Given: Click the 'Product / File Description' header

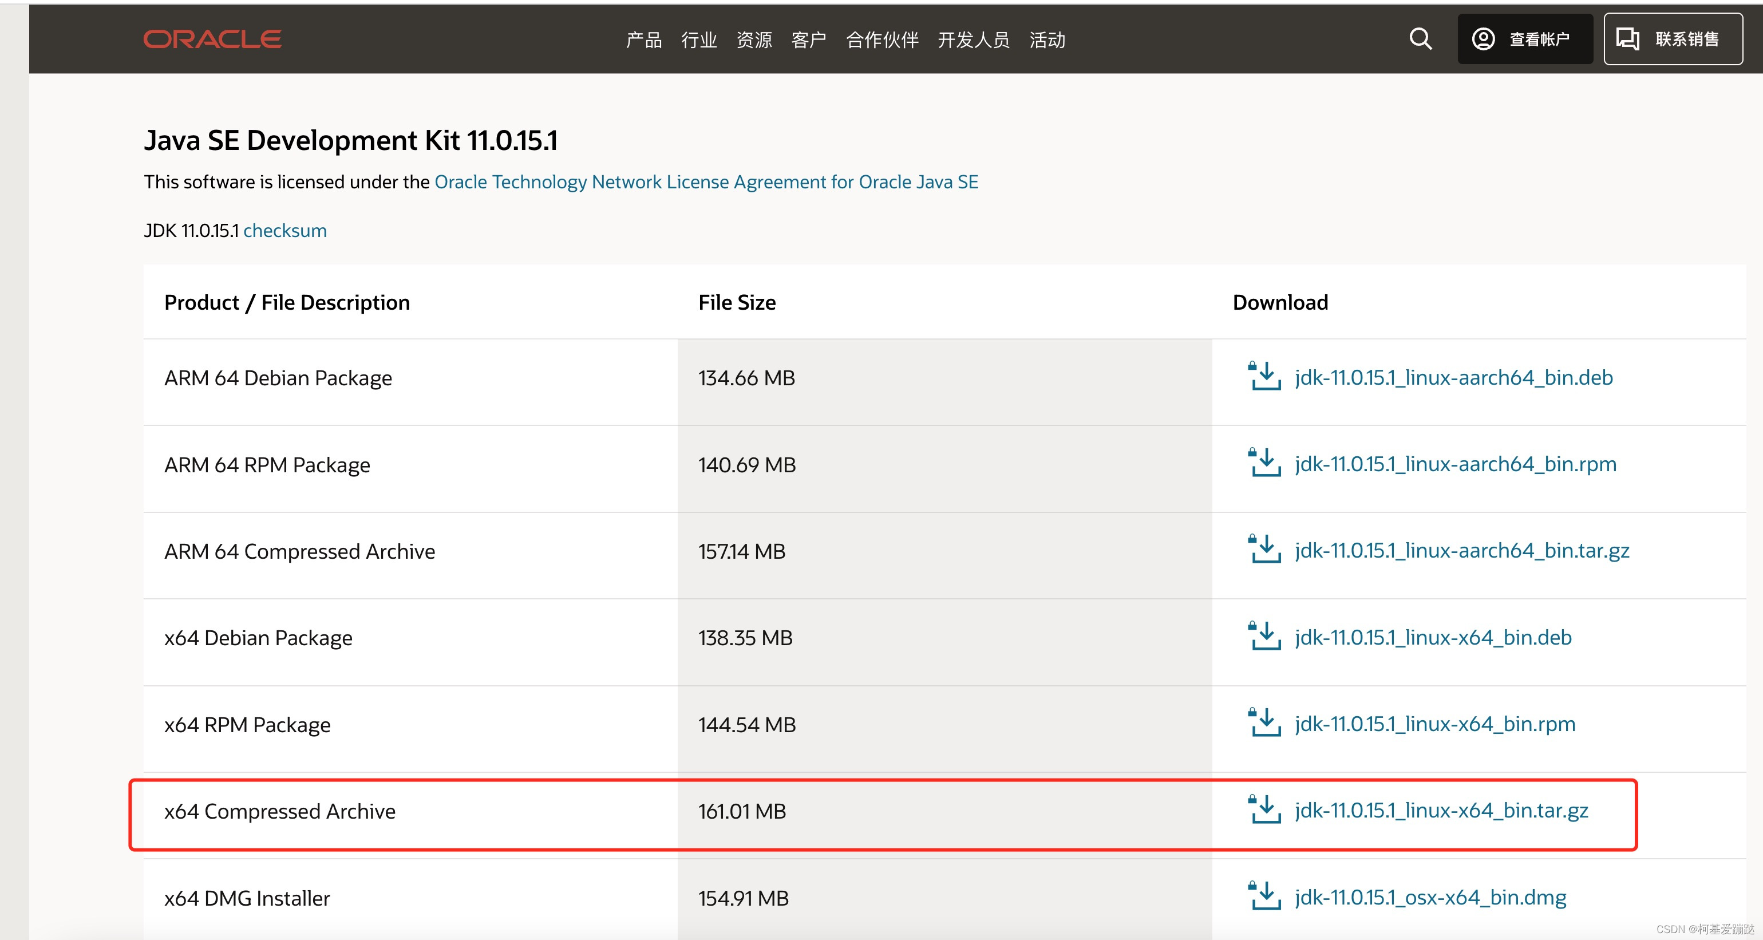Looking at the screenshot, I should (287, 303).
